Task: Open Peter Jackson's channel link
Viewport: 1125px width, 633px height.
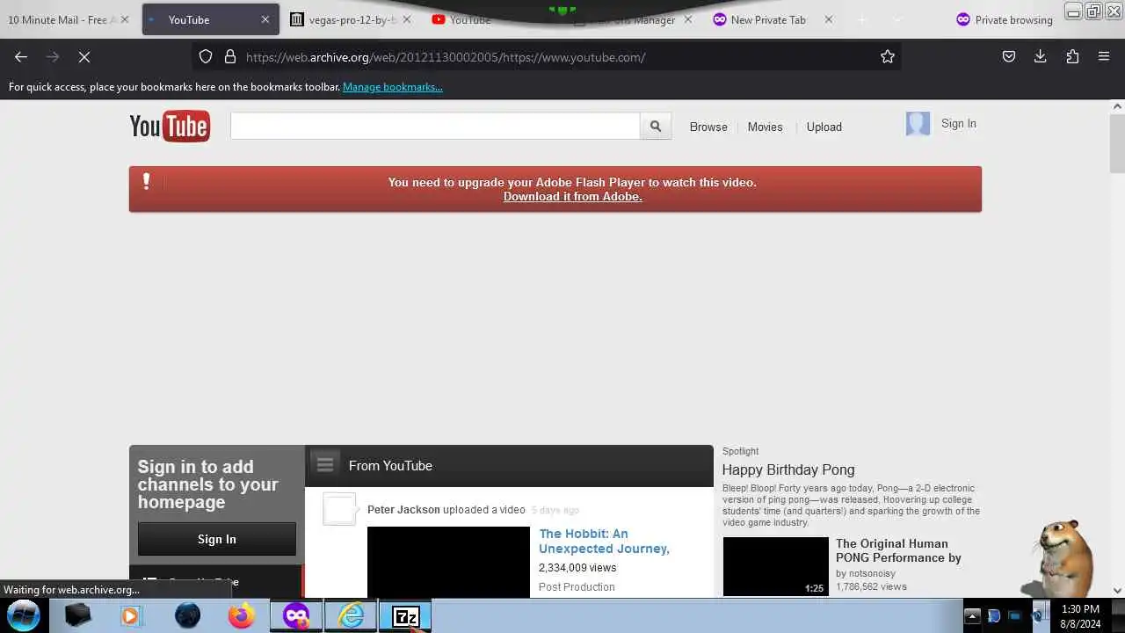Action: [403, 510]
